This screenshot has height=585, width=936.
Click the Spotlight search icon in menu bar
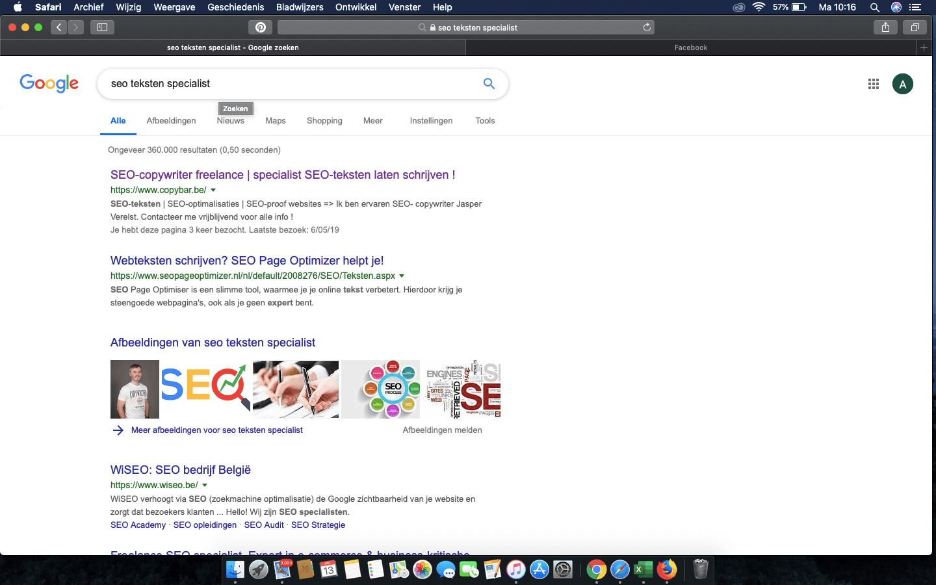tap(875, 7)
